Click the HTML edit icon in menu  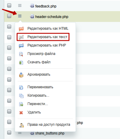(x=21, y=29)
